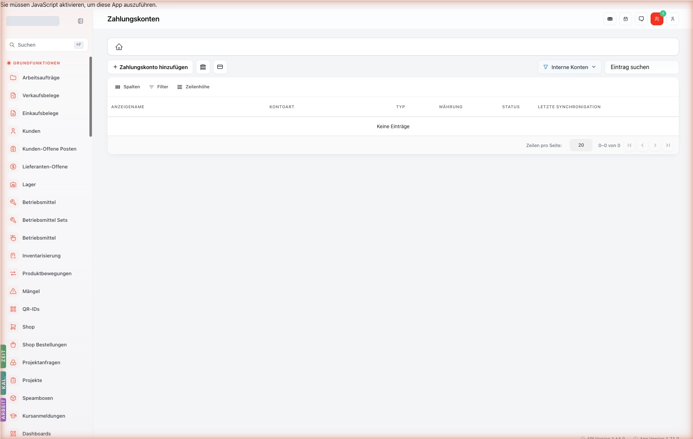Viewport: 693px width, 439px height.
Task: Sort by Währung column header
Action: 451,107
